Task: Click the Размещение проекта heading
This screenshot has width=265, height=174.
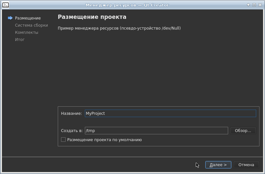Action: 92,17
